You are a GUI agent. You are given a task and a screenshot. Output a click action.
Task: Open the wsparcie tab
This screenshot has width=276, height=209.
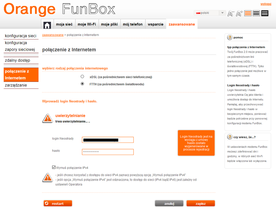pyautogui.click(x=156, y=24)
